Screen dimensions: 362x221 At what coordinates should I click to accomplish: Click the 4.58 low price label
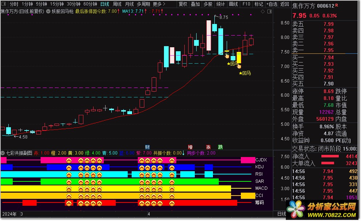point(23,137)
